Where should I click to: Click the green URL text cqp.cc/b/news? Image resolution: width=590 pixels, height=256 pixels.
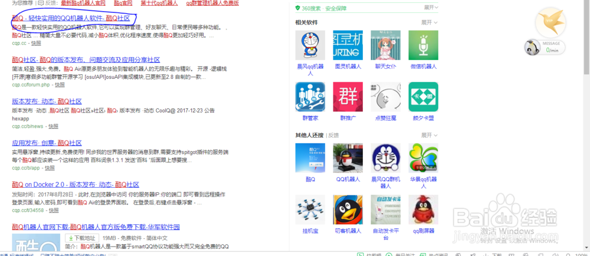28,127
